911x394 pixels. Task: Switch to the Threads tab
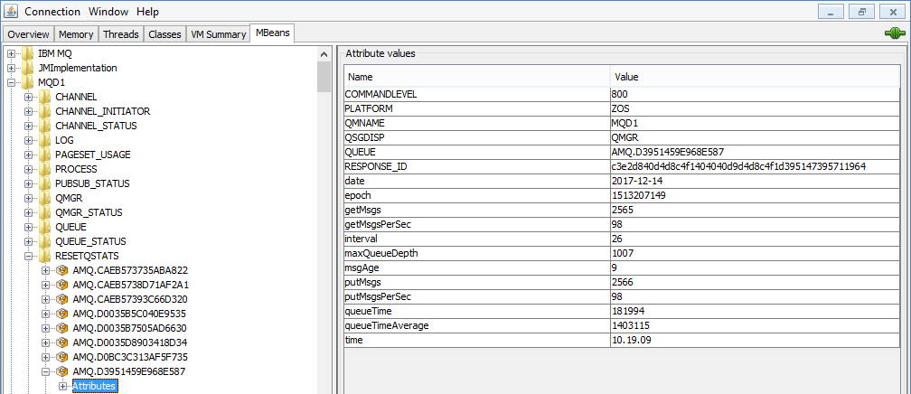coord(121,34)
